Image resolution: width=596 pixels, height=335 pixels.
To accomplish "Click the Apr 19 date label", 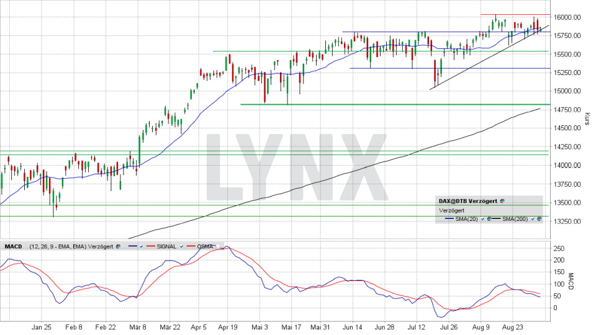I will [x=228, y=328].
